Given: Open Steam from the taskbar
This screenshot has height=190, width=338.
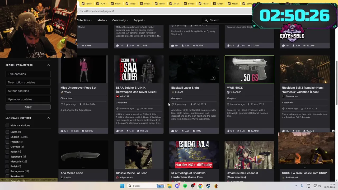Looking at the screenshot, I should pyautogui.click(x=208, y=186).
